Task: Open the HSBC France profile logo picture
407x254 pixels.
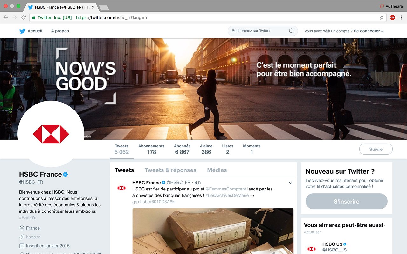Action: [x=51, y=134]
